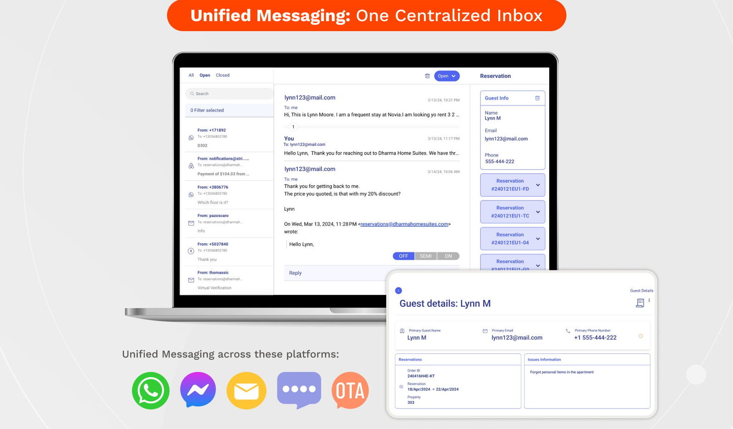Expand Reservation #240121EU1-TC
733x429 pixels.
pyautogui.click(x=513, y=212)
